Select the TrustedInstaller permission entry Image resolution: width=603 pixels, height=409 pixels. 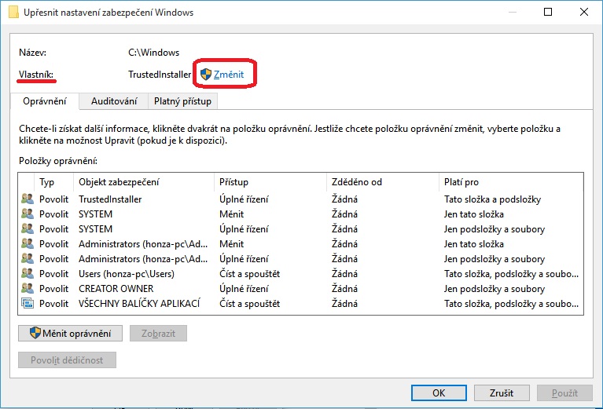point(301,199)
